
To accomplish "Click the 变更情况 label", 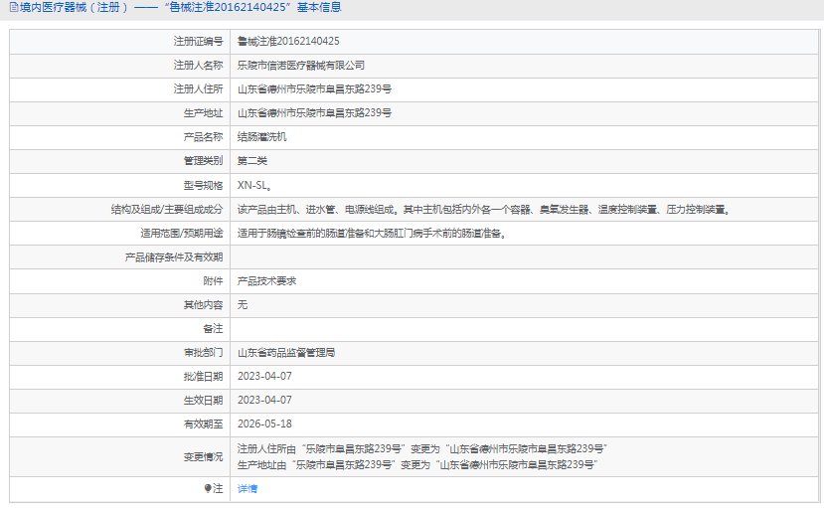I will click(204, 456).
